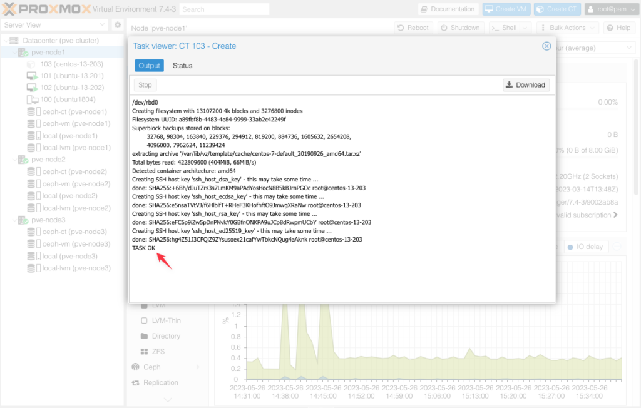Select ceph-vm (pve-node3) storage icon
This screenshot has height=408, width=641.
pyautogui.click(x=34, y=244)
